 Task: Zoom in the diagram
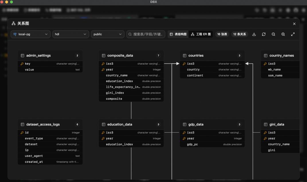(283, 34)
